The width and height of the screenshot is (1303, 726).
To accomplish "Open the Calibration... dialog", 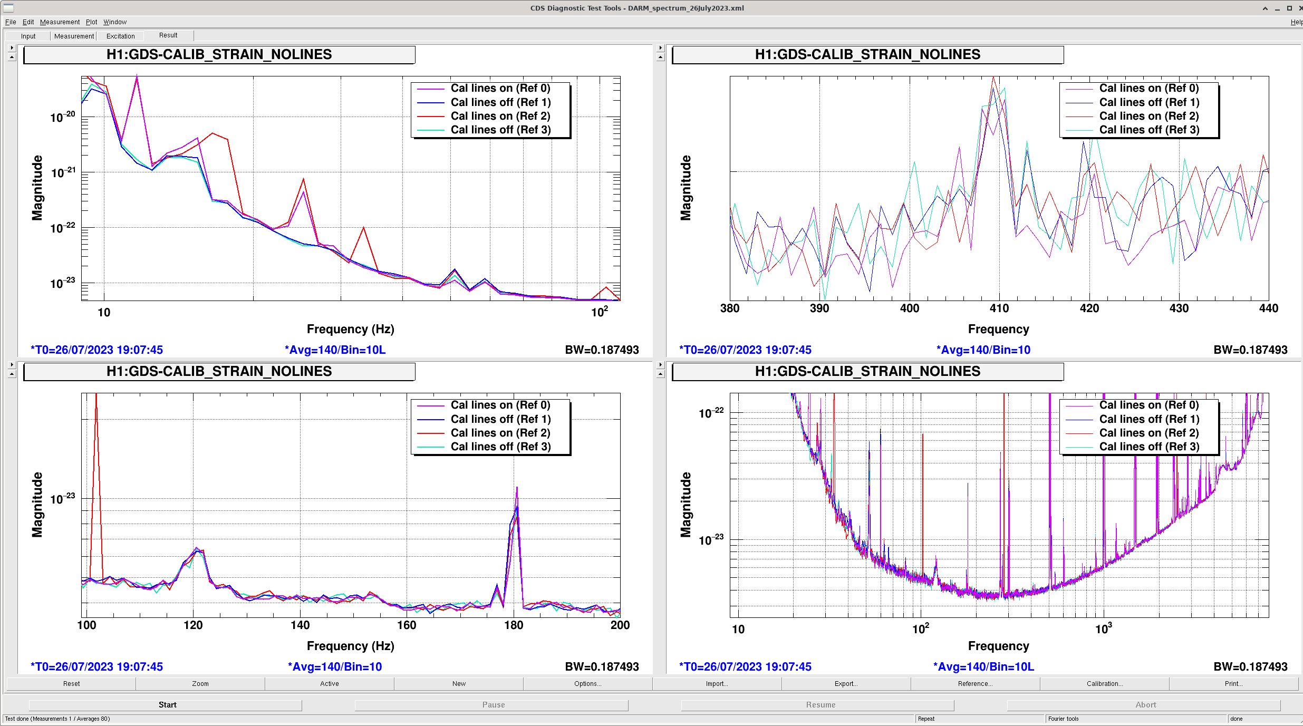I will pyautogui.click(x=1104, y=684).
